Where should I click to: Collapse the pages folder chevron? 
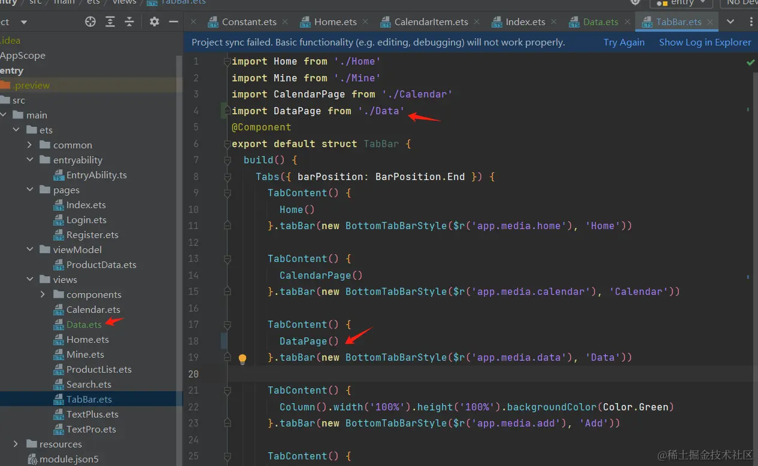click(30, 190)
